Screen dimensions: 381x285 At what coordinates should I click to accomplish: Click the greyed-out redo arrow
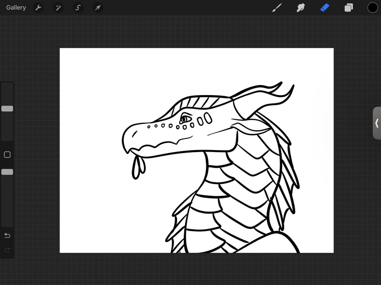(7, 250)
